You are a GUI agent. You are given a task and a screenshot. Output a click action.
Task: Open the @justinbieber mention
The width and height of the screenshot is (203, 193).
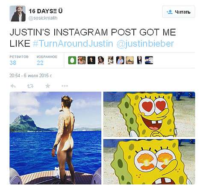[x=145, y=44]
